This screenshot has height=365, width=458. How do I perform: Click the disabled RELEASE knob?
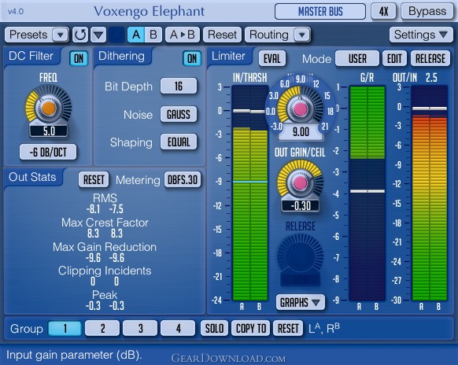(x=300, y=256)
